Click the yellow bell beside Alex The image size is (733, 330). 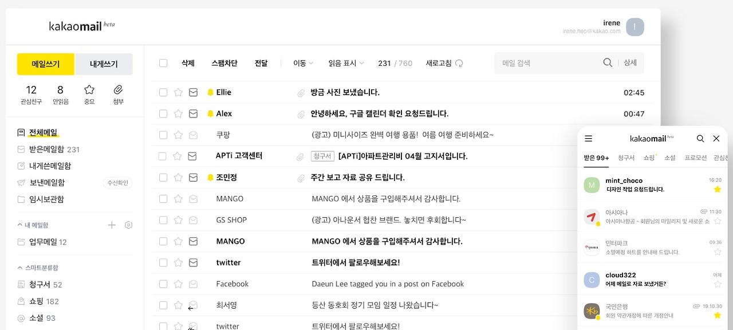tap(210, 113)
